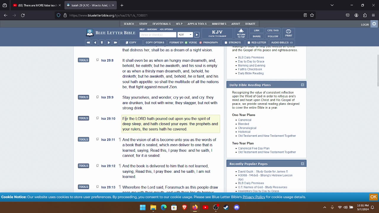Open the Study menu
The width and height of the screenshot is (379, 213).
[143, 24]
